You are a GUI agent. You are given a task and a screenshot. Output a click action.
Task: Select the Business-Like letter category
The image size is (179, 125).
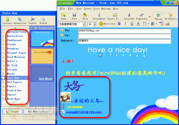point(17,32)
